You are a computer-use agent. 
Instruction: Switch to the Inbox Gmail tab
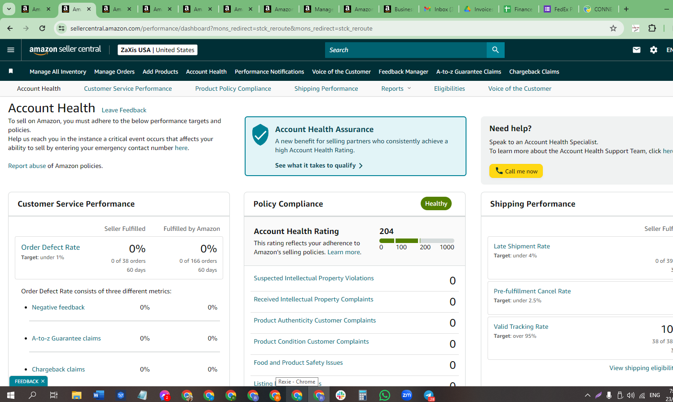click(439, 9)
